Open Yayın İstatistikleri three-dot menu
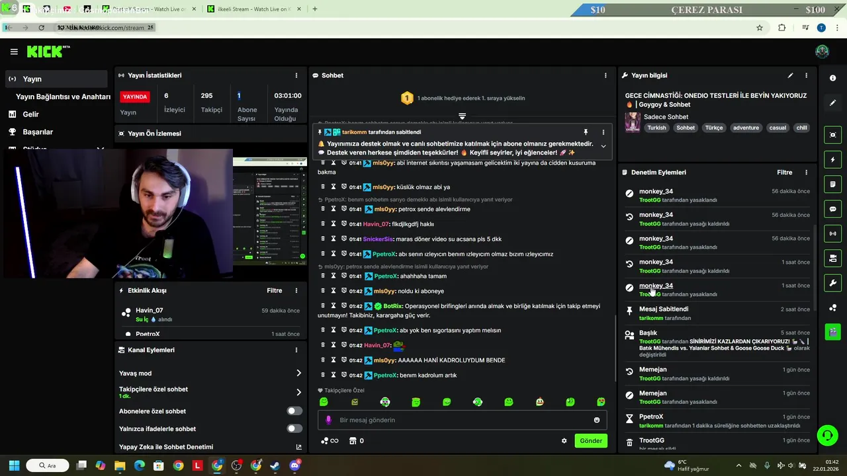This screenshot has width=847, height=476. (296, 75)
